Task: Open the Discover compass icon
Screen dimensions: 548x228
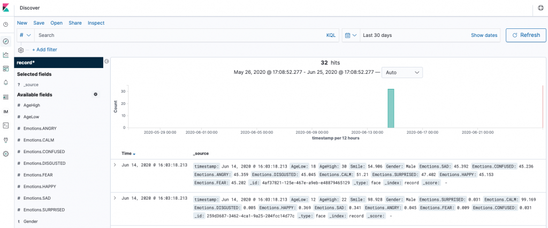Action: (x=5, y=41)
